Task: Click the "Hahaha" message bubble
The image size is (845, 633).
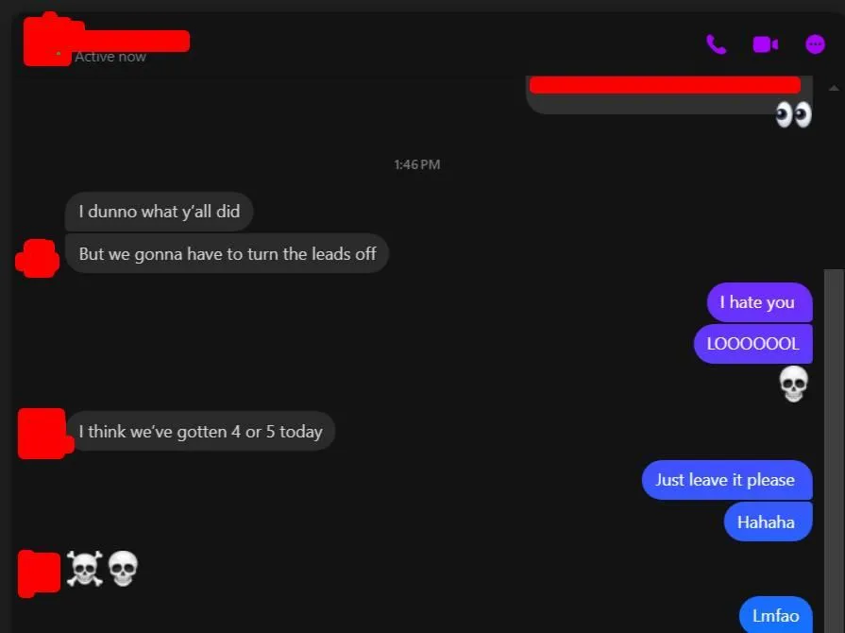Action: (x=768, y=522)
